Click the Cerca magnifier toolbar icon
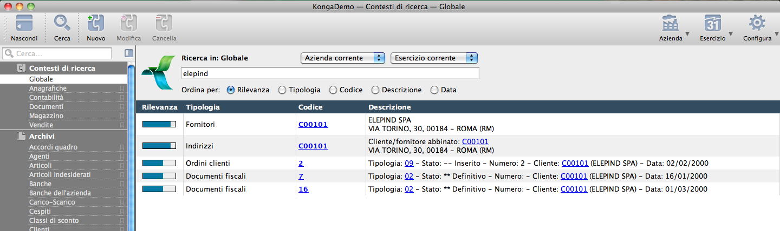 tap(62, 25)
